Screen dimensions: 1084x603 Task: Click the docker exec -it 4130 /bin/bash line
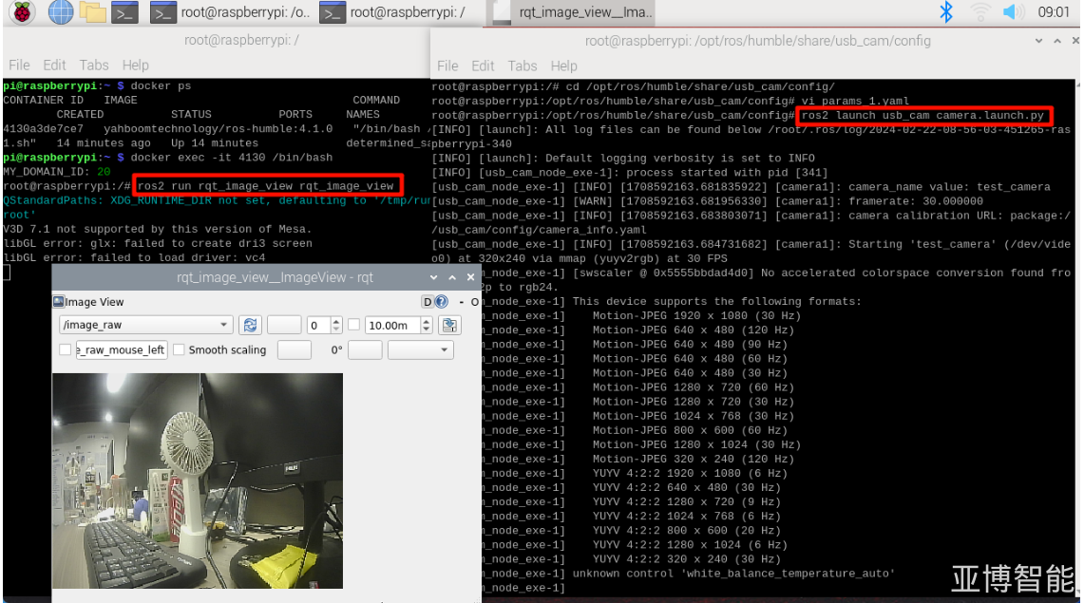[x=232, y=158]
